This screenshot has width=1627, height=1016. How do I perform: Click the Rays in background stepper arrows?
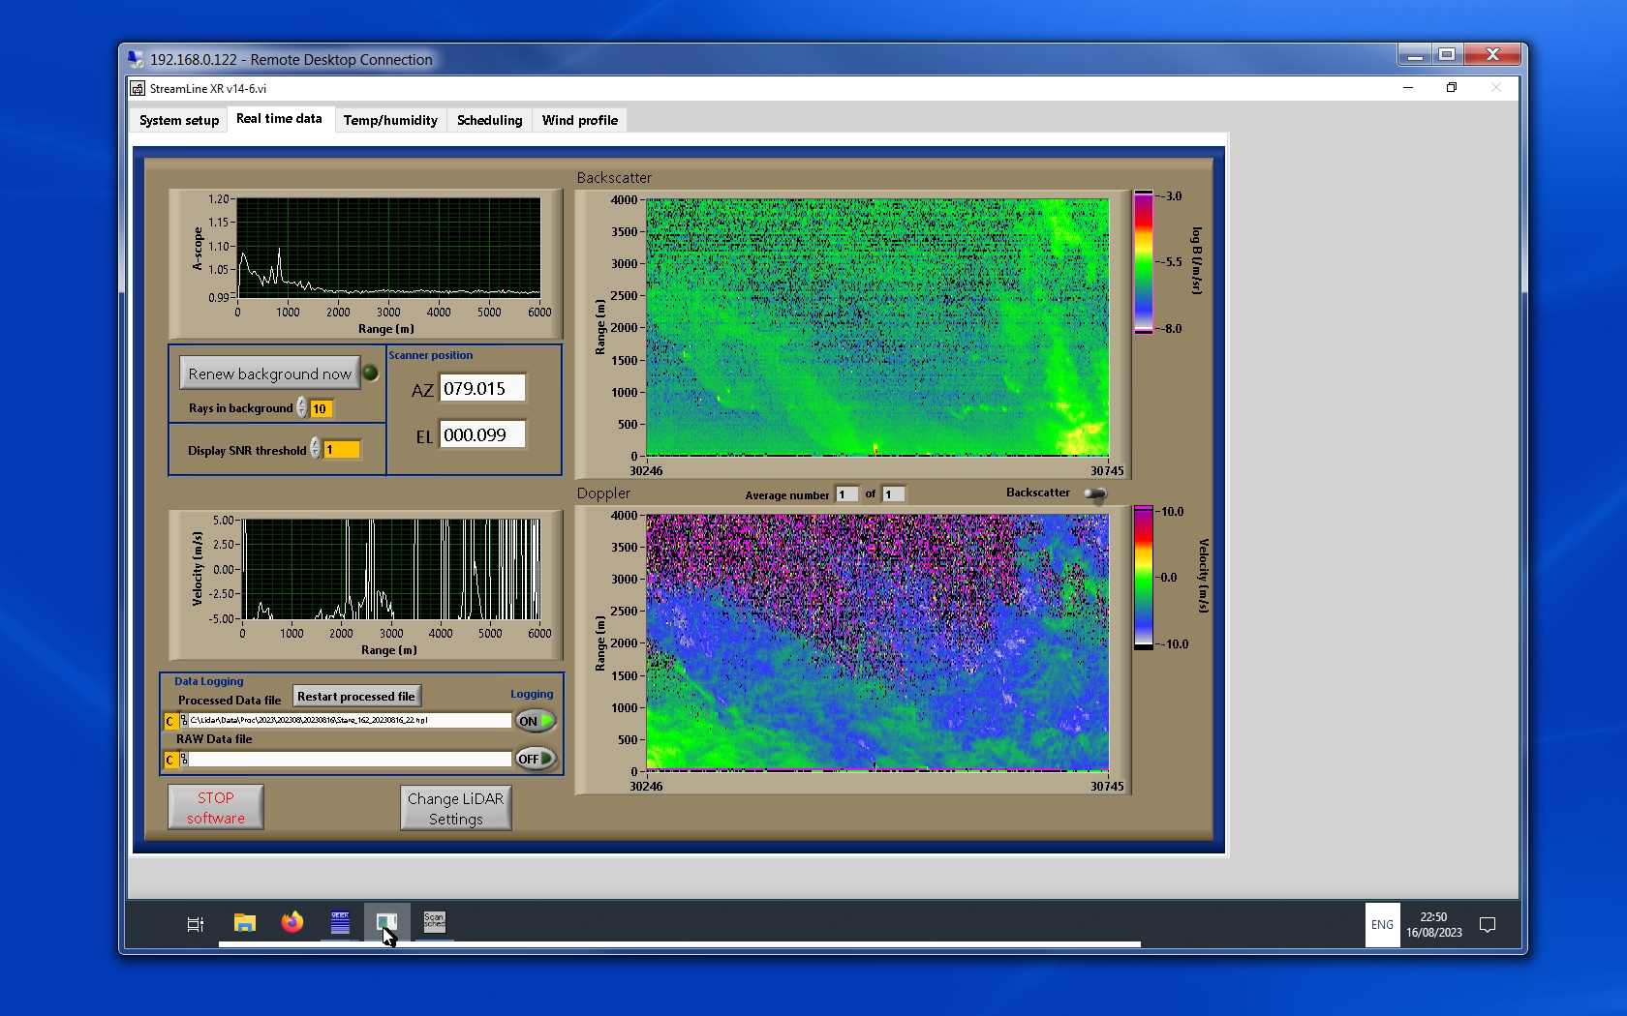(x=302, y=408)
